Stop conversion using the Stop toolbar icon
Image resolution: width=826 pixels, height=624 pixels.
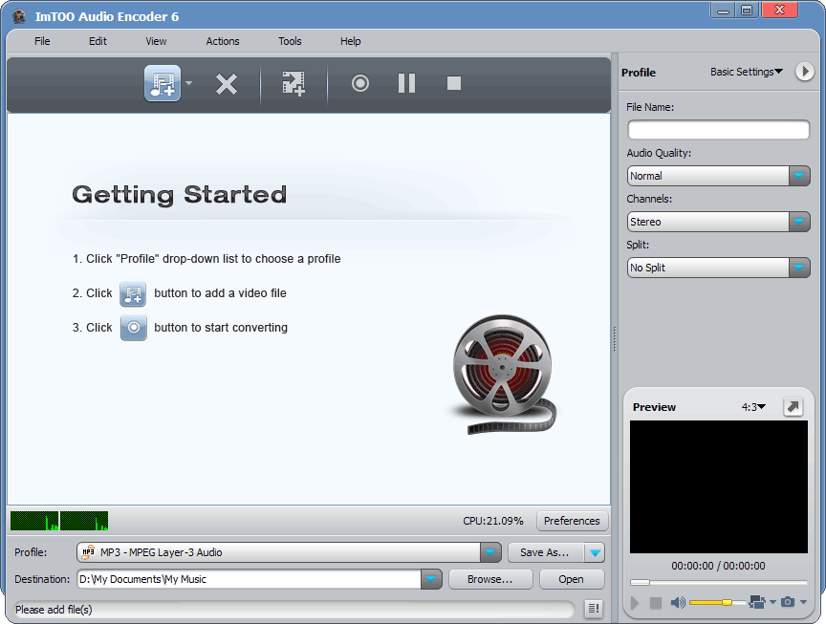(x=452, y=83)
